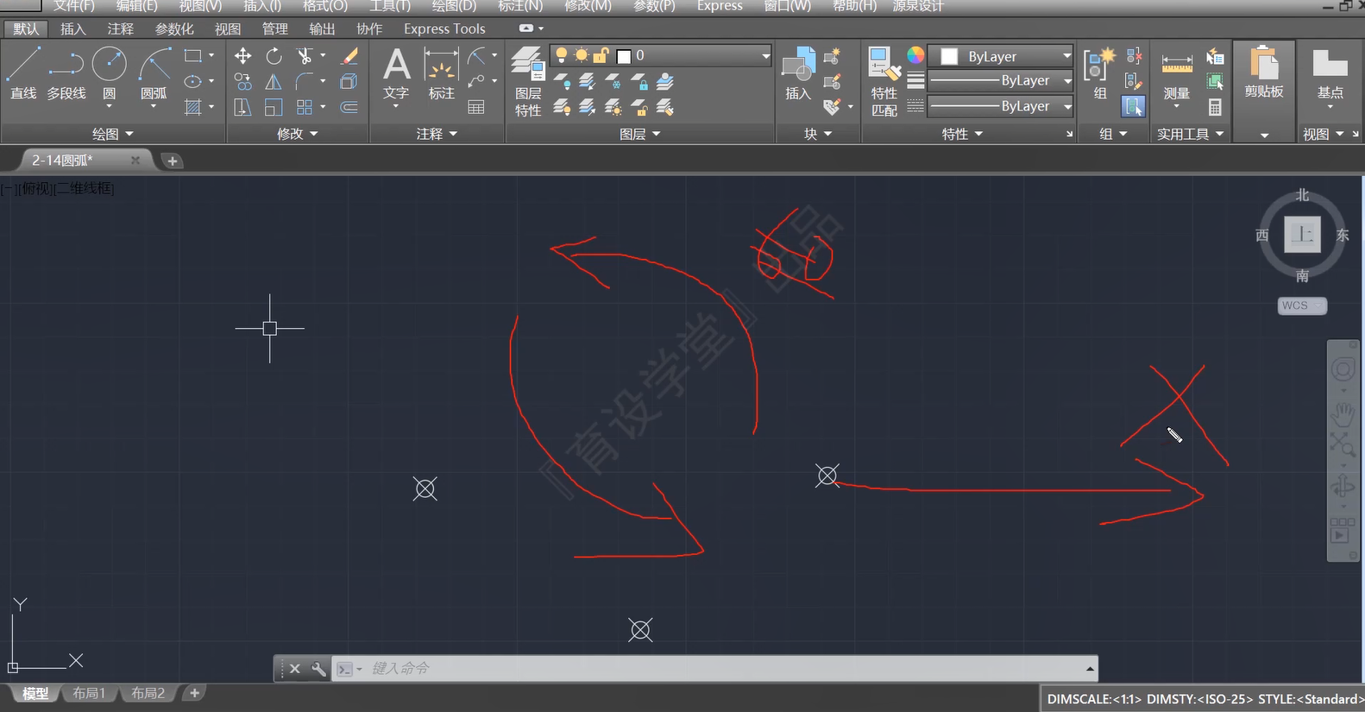Expand the 实用工具 (Utilities) panel
Viewport: 1365px width, 712px height.
click(x=1191, y=134)
